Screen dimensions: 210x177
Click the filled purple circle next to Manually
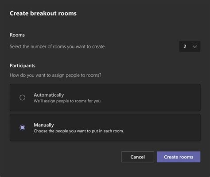23,128
